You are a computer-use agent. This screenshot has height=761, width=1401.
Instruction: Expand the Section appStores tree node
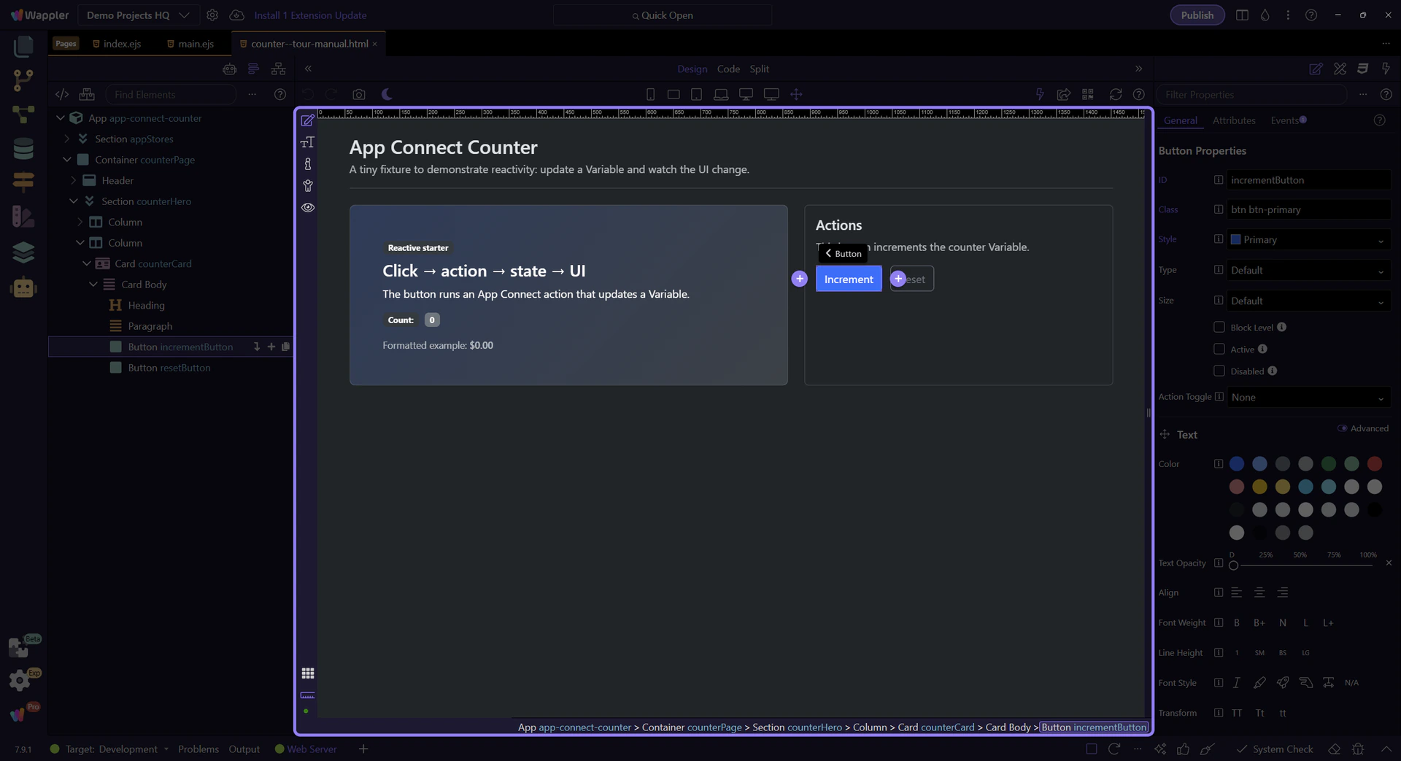(67, 139)
